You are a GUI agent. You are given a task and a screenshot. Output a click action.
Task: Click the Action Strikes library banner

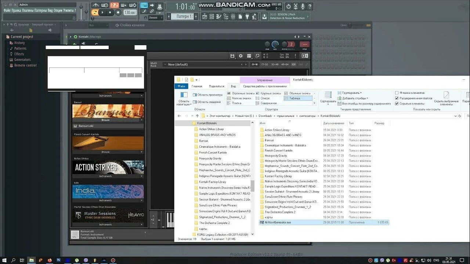coord(108,167)
